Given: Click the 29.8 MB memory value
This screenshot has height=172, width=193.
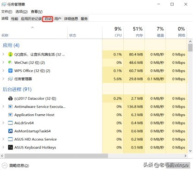Looking at the screenshot, I should (136, 79).
